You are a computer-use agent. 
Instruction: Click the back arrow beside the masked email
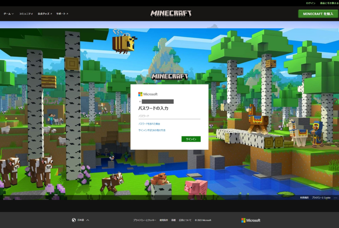[x=140, y=102]
